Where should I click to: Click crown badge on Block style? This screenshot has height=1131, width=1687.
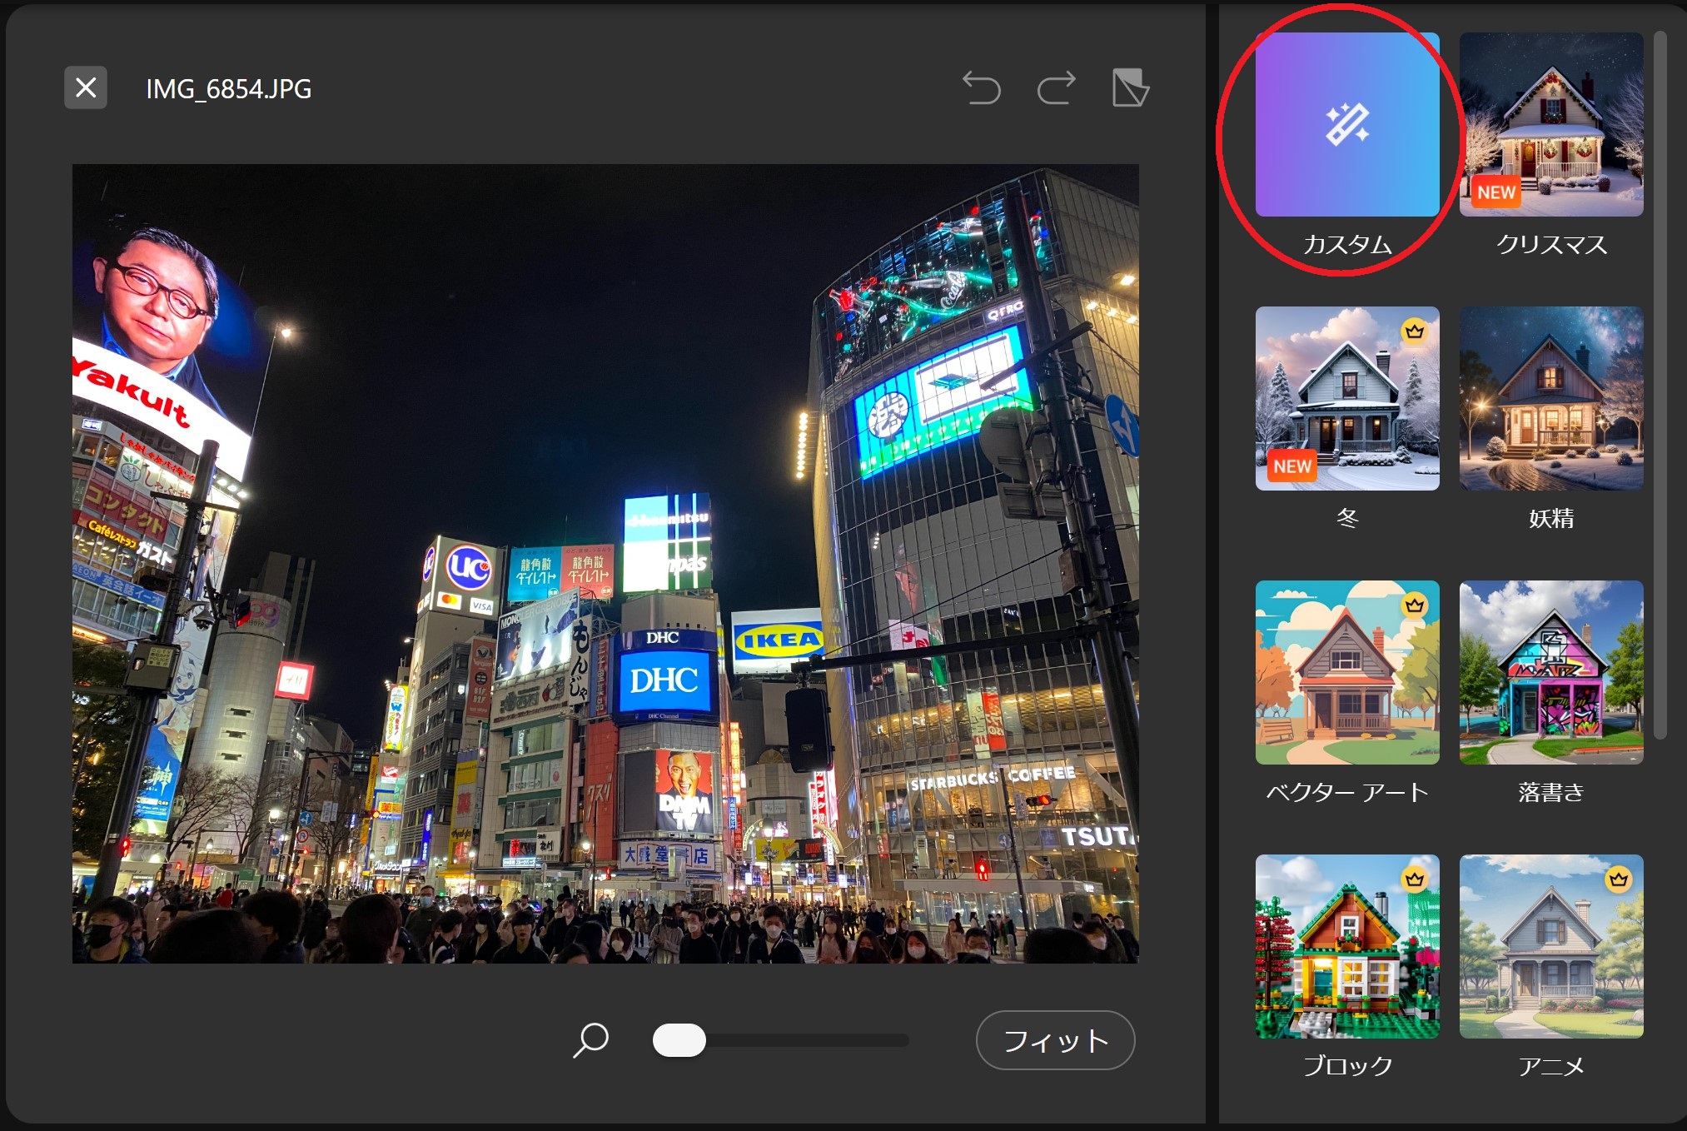[x=1414, y=879]
